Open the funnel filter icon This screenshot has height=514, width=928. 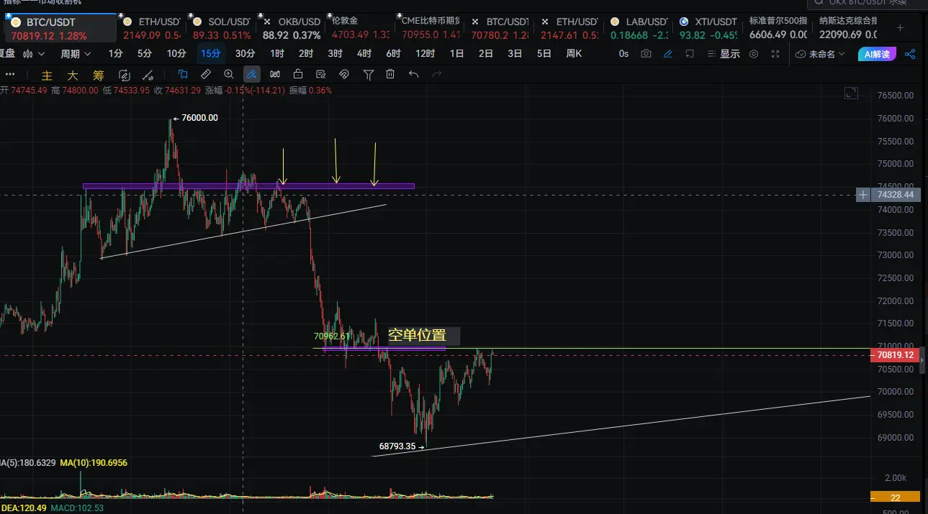tap(368, 74)
